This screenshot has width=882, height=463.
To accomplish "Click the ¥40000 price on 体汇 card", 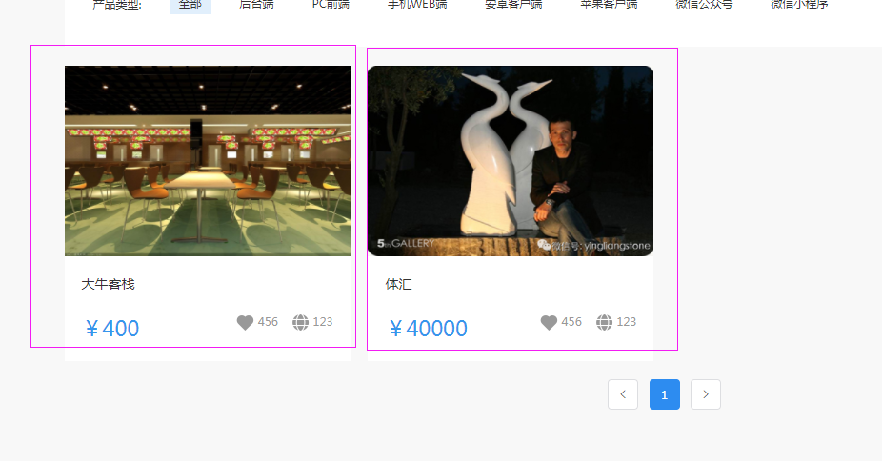I will pos(428,329).
